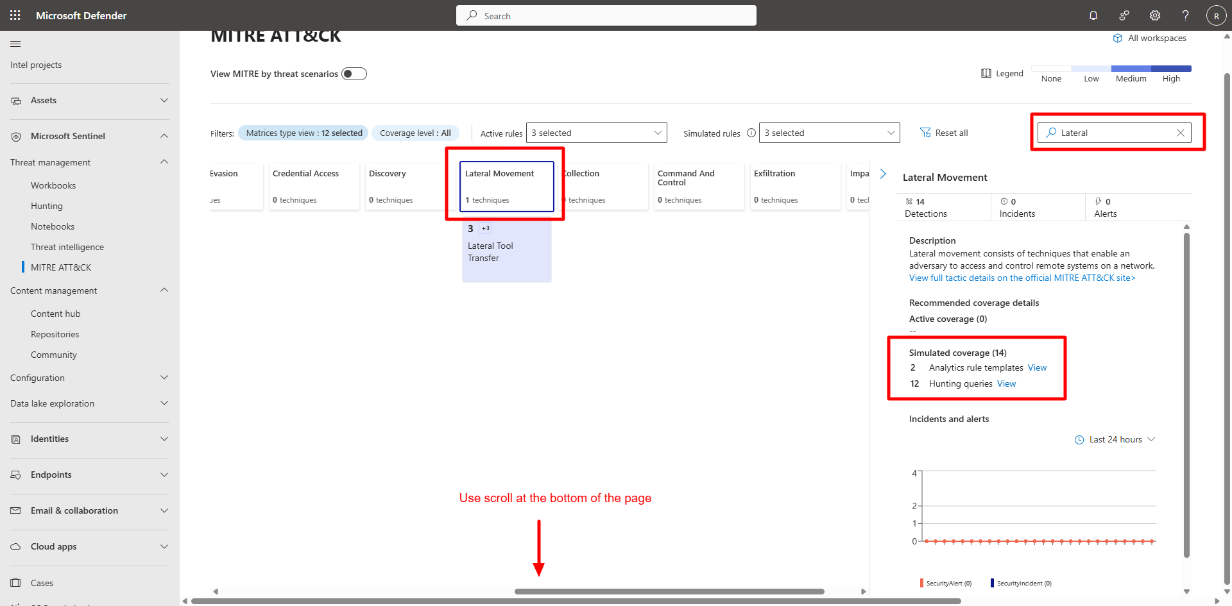The height and width of the screenshot is (606, 1232).
Task: Open the Active rules dropdown
Action: [597, 133]
